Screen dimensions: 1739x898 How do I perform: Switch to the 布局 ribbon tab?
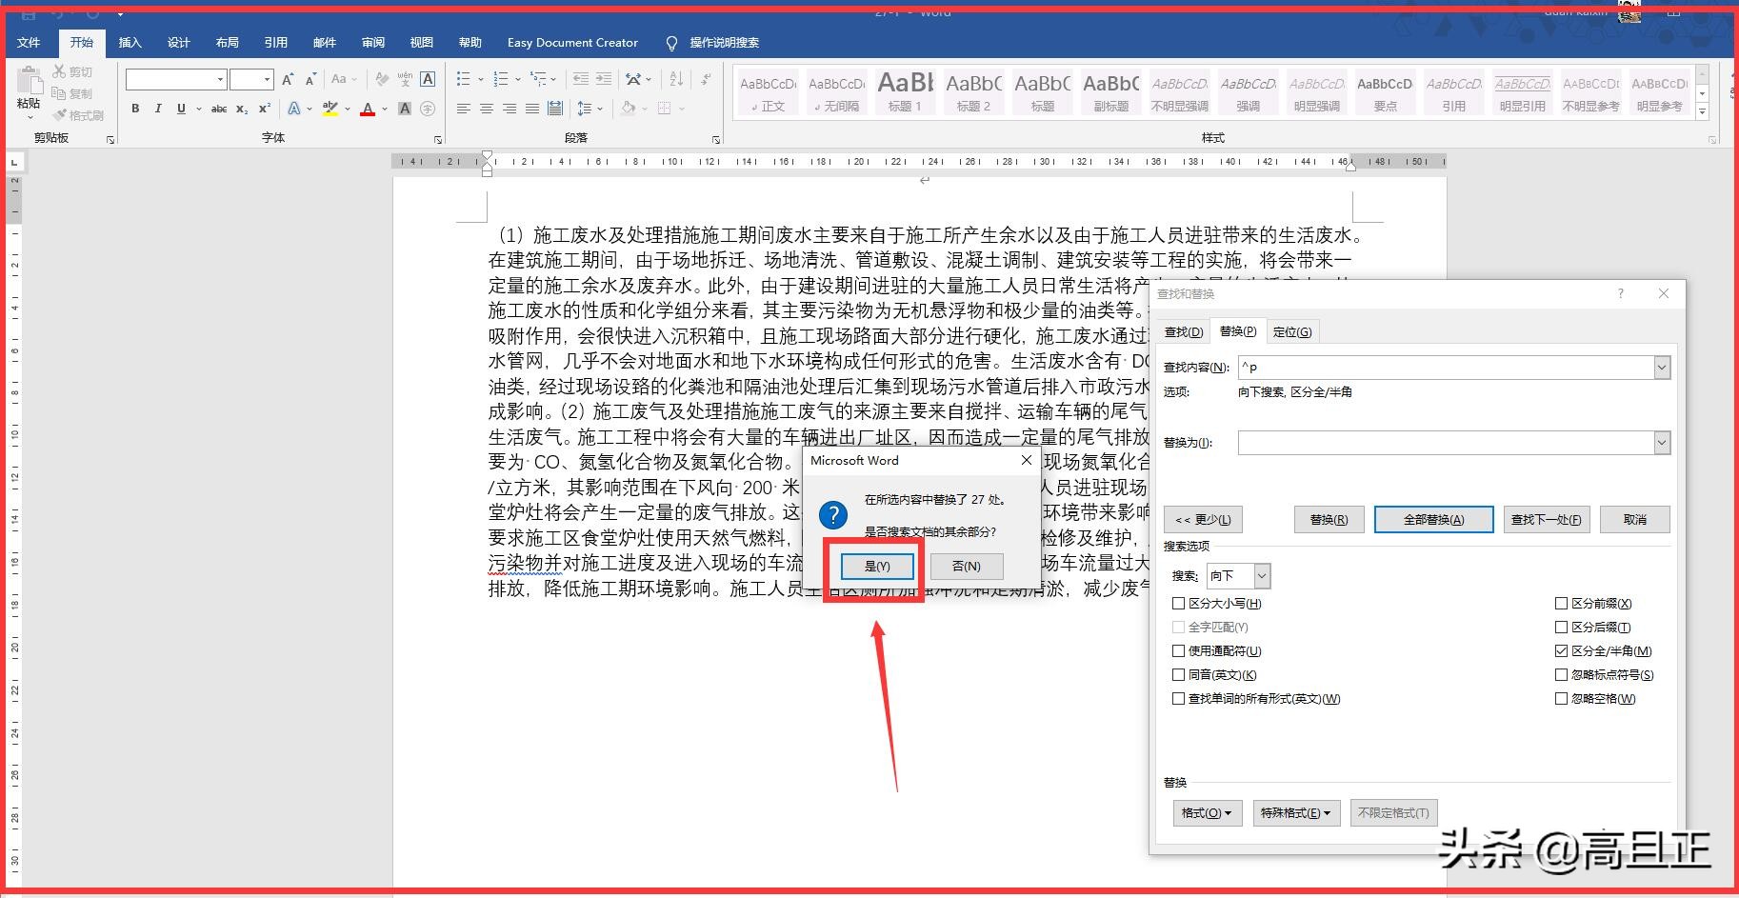coord(228,42)
